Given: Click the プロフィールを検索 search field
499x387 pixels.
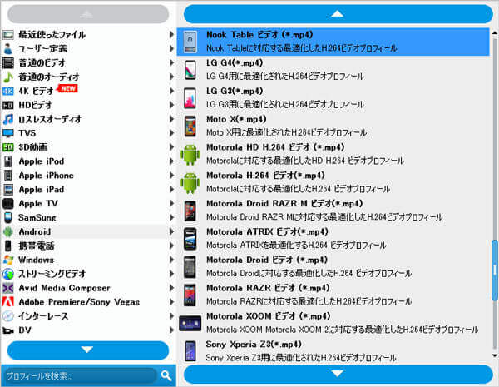Looking at the screenshot, I should coord(80,376).
